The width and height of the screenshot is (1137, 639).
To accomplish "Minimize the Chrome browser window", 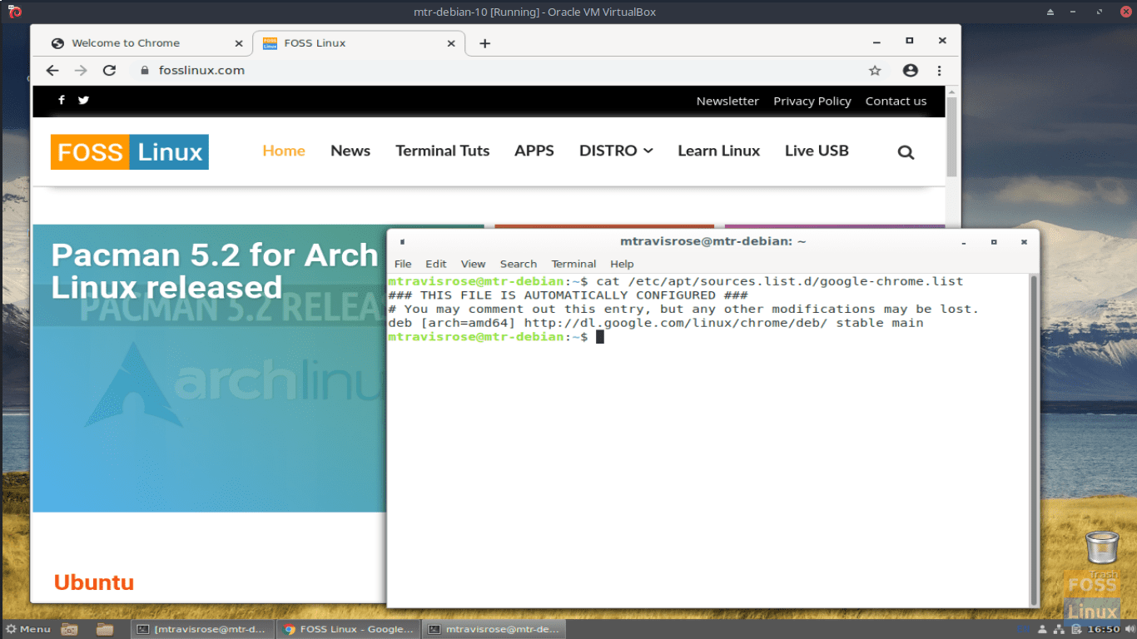I will [877, 41].
